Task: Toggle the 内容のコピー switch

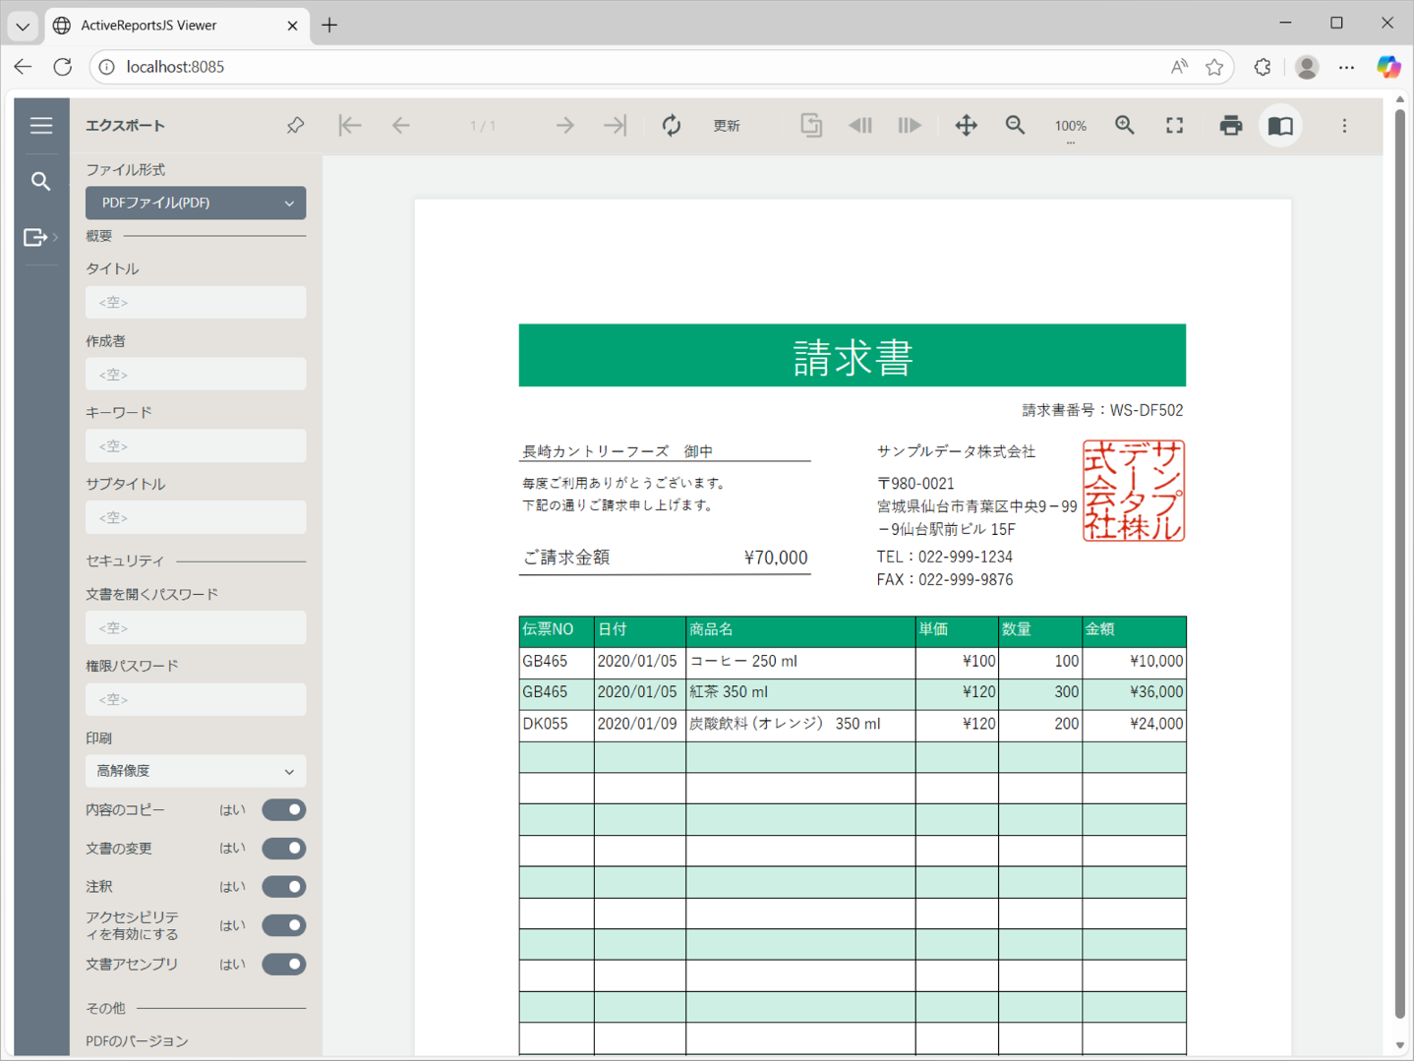Action: 284,810
